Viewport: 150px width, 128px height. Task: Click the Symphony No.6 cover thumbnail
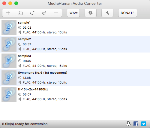click(9, 78)
